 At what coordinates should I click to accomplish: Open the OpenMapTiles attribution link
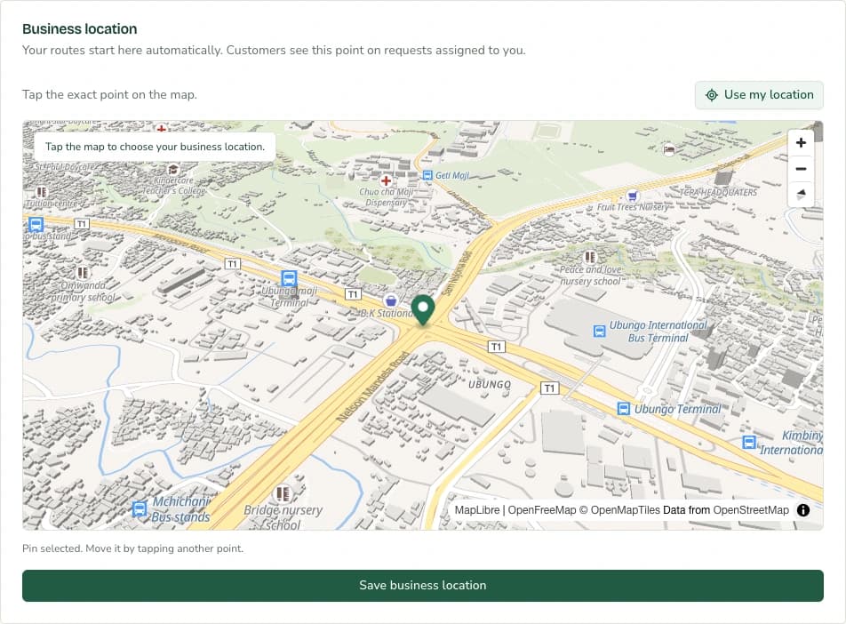pyautogui.click(x=626, y=510)
